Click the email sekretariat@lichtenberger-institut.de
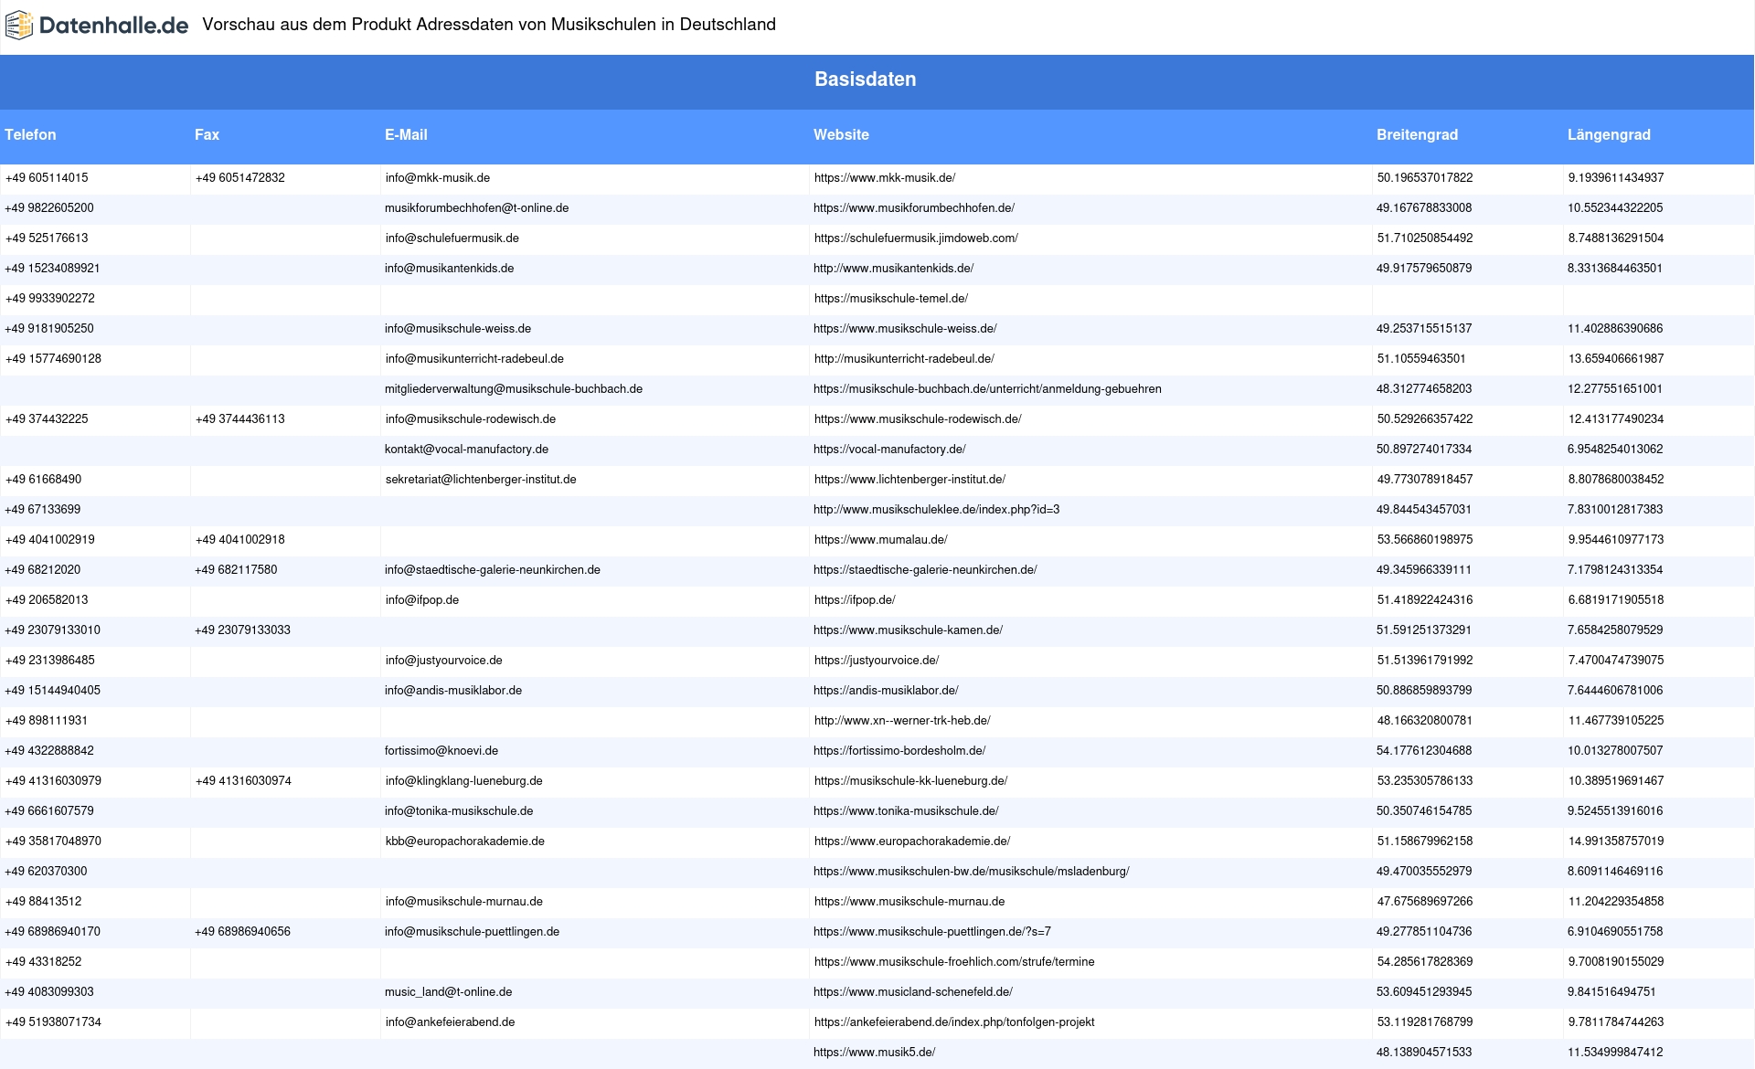 (481, 480)
